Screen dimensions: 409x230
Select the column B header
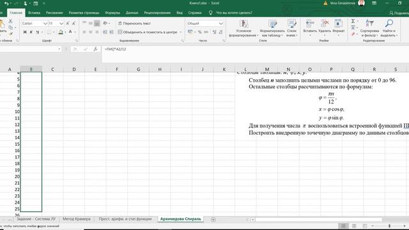coord(31,70)
